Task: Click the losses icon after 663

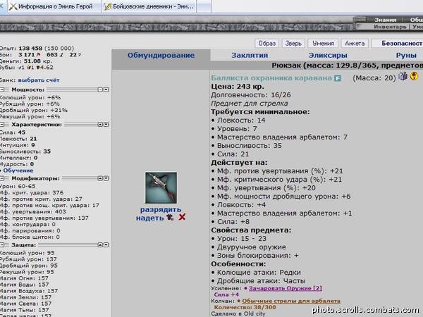Action: 61,55
